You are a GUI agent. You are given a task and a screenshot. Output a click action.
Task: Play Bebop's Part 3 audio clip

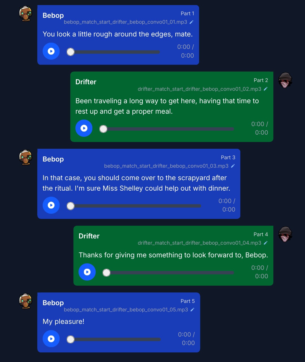51,205
